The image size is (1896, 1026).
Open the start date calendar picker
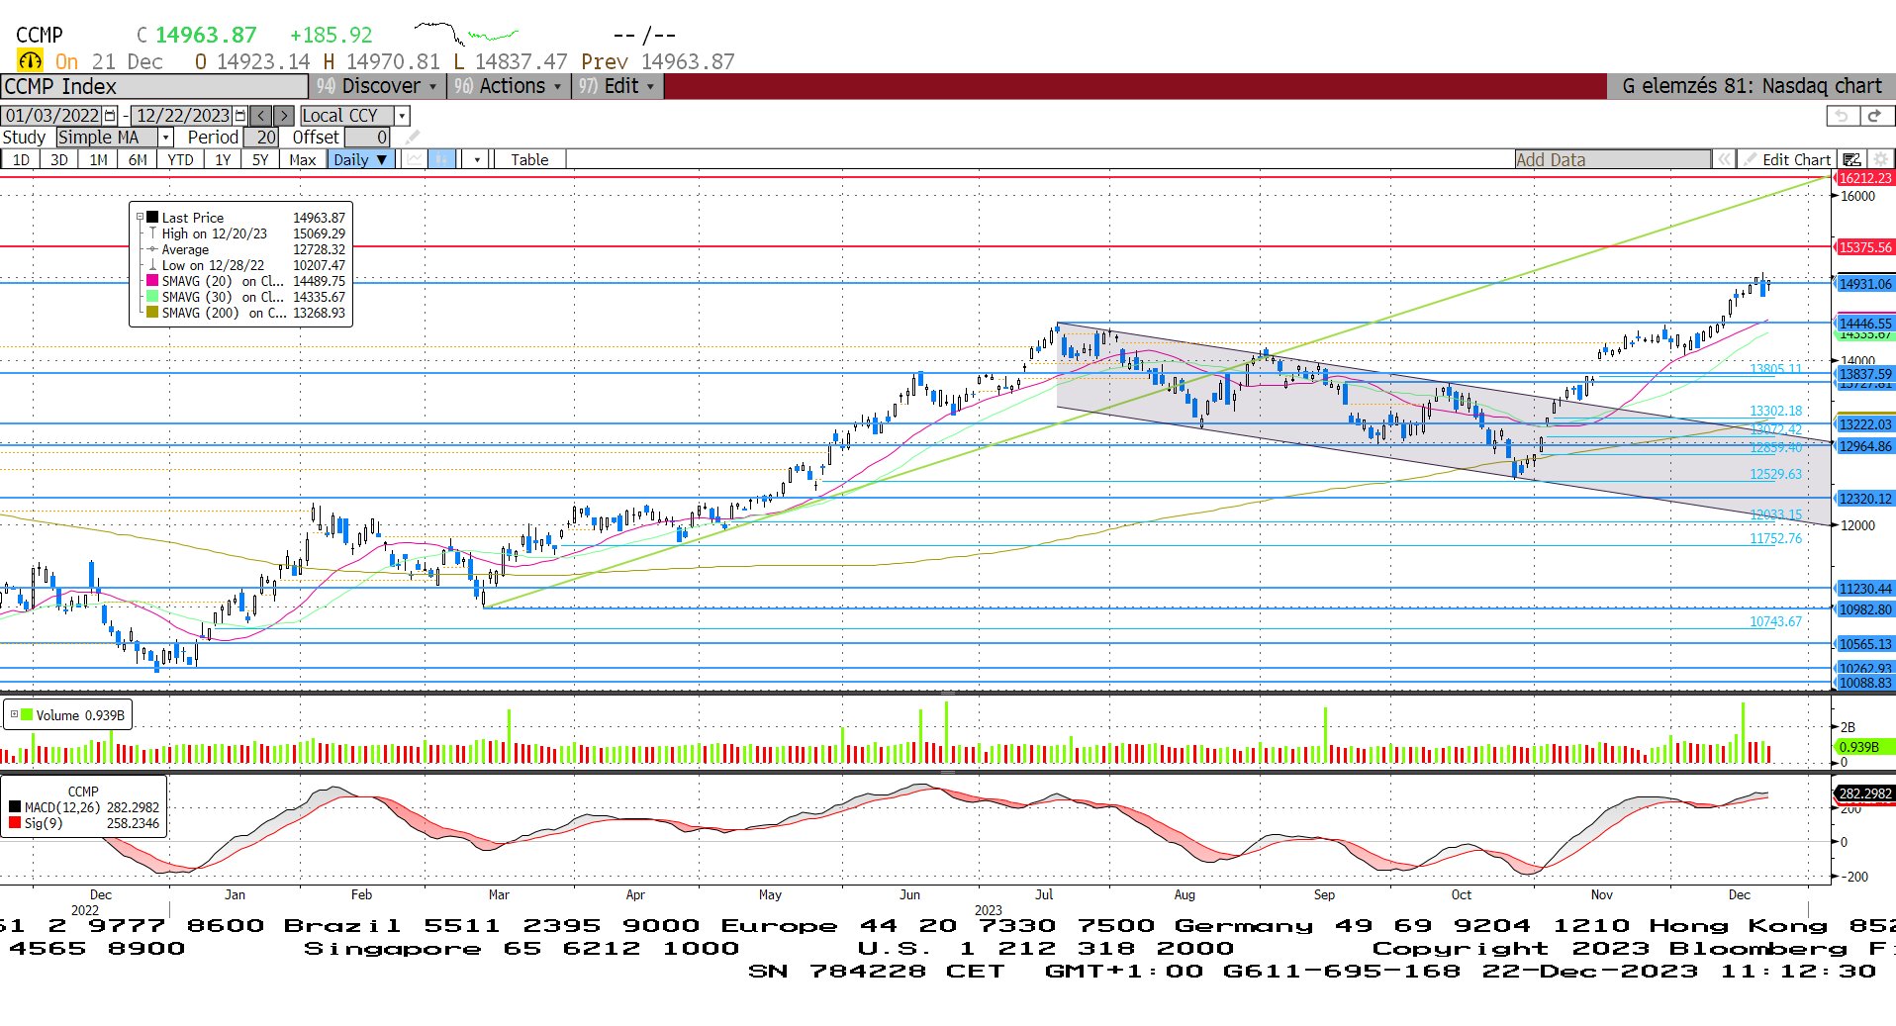click(x=110, y=116)
